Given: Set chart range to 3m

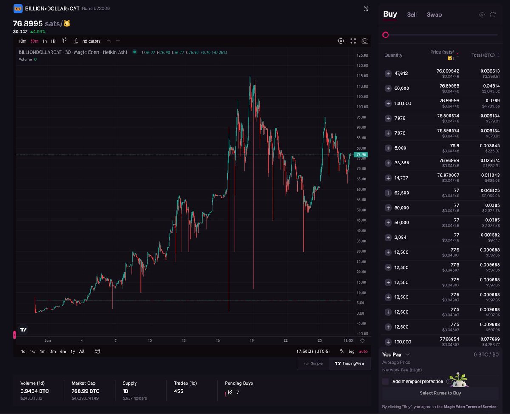Looking at the screenshot, I should tap(53, 352).
